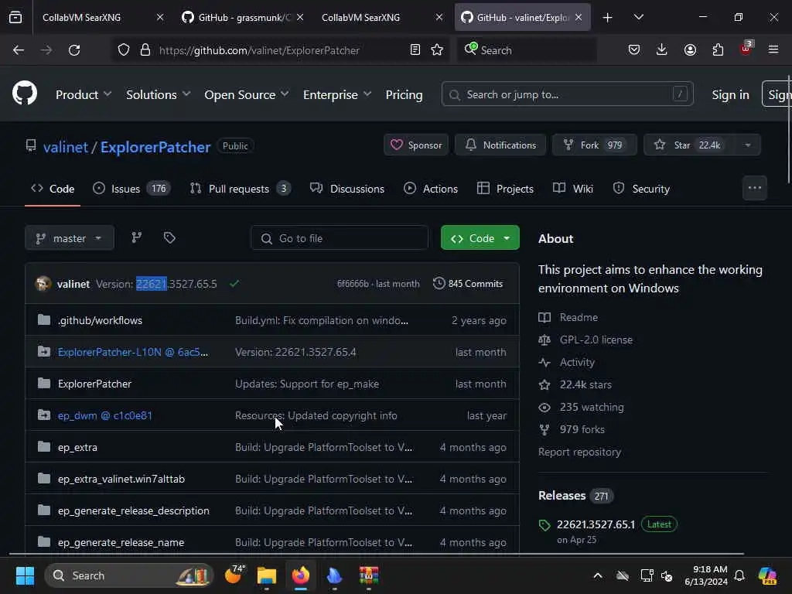The height and width of the screenshot is (594, 792).
Task: Open the uBlock Origin extension icon
Action: click(x=746, y=49)
